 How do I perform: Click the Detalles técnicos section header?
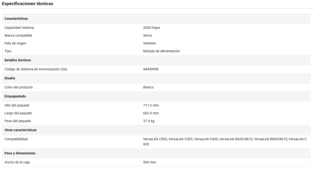pyautogui.click(x=18, y=60)
